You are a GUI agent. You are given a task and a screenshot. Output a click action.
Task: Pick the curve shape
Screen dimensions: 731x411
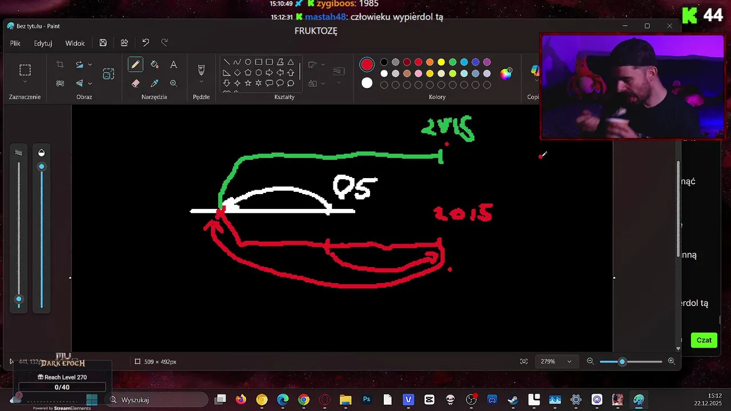coord(237,62)
